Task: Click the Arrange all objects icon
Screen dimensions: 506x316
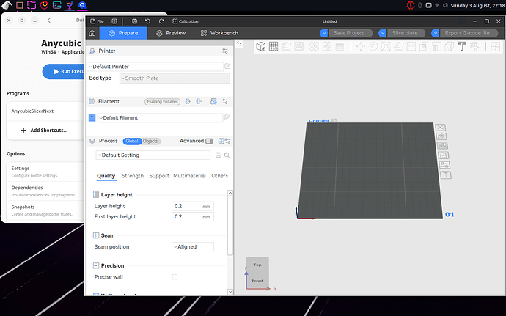Action: [x=298, y=46]
